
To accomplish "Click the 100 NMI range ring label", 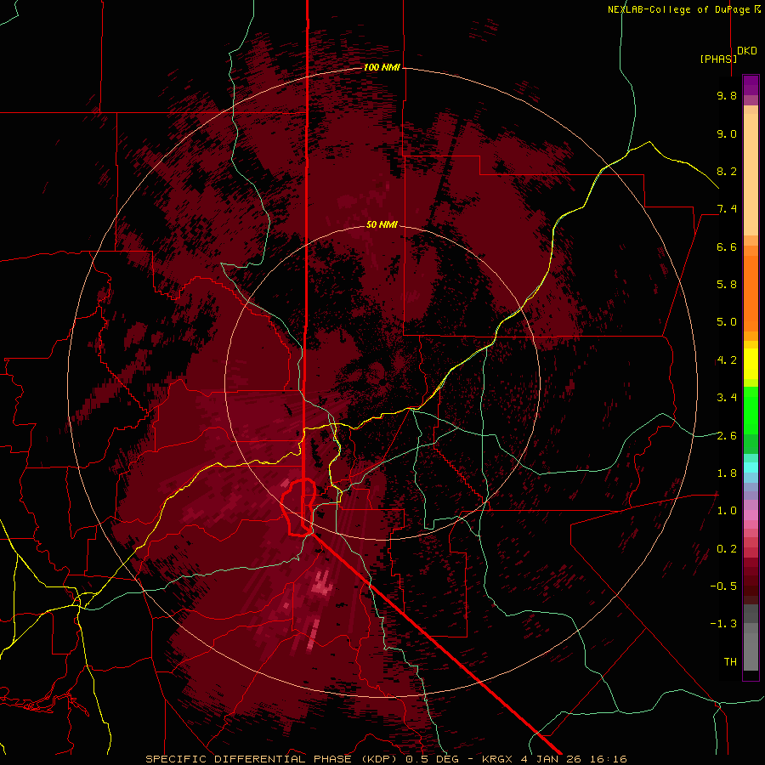I will [382, 67].
